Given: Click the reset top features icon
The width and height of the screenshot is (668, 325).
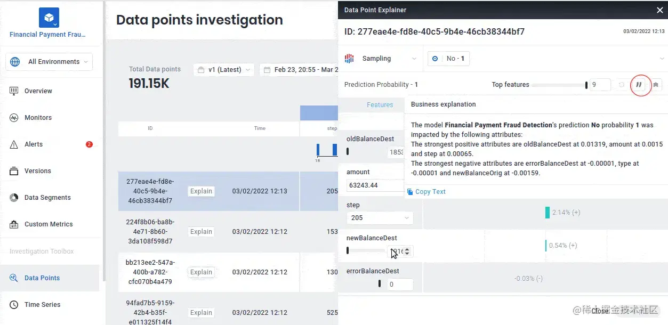Looking at the screenshot, I should 622,85.
